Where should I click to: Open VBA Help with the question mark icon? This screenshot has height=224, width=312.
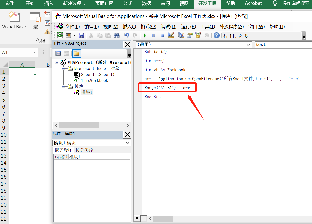pyautogui.click(x=217, y=35)
